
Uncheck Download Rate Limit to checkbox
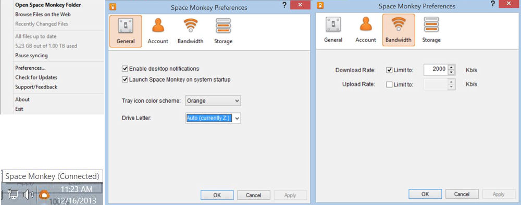(389, 70)
